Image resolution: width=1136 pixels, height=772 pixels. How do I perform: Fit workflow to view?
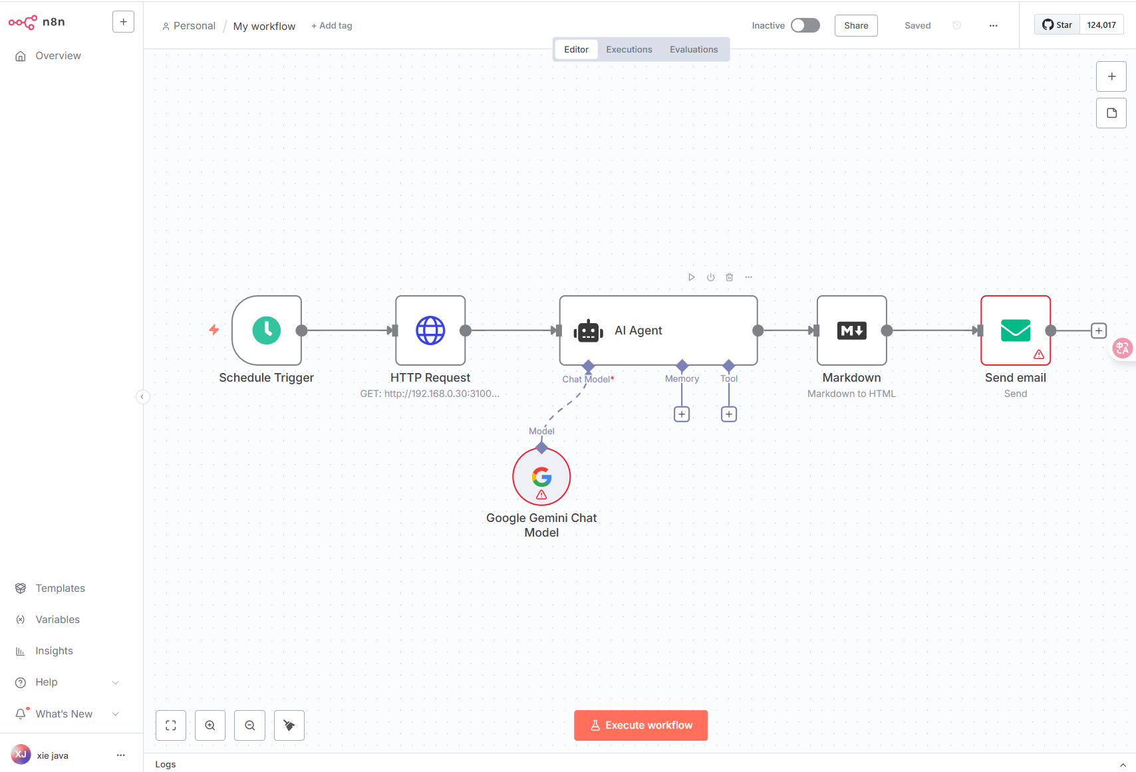coord(171,725)
